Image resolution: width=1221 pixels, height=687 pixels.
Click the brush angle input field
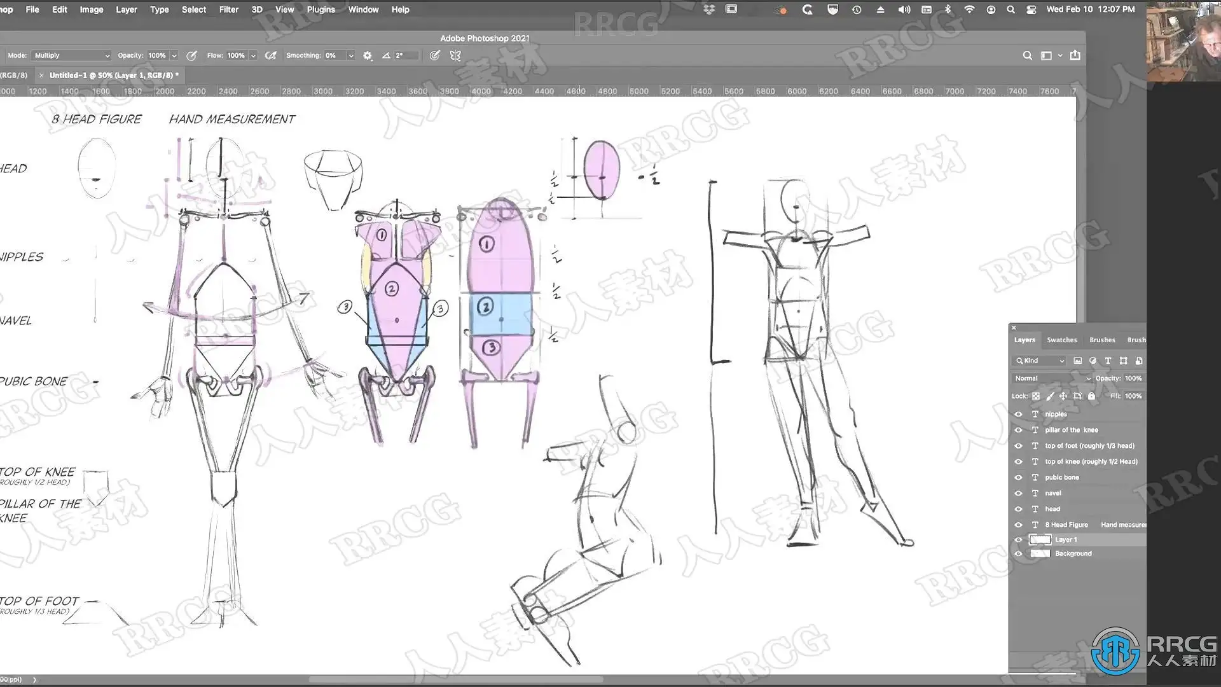[x=406, y=55]
